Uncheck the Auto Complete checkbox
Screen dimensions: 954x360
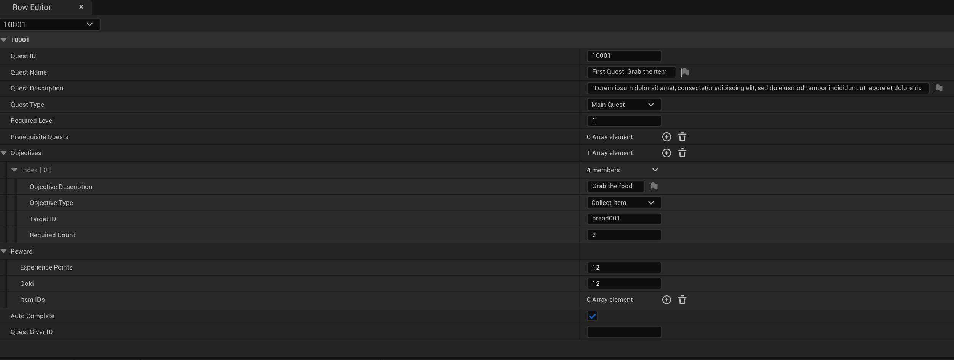tap(592, 316)
